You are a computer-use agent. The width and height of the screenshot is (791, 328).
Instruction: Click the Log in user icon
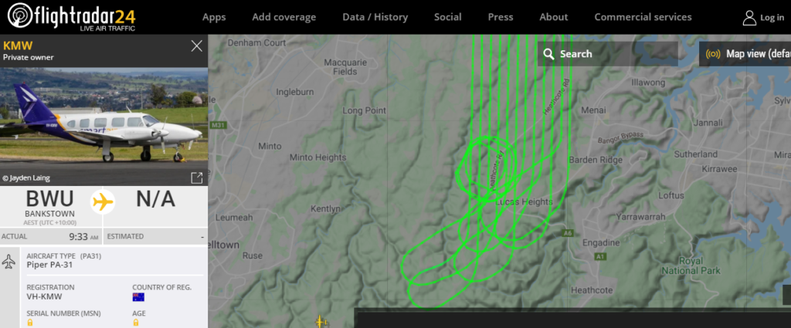(749, 18)
